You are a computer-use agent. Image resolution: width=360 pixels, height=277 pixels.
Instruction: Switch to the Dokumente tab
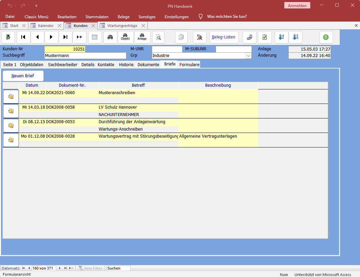coord(148,64)
